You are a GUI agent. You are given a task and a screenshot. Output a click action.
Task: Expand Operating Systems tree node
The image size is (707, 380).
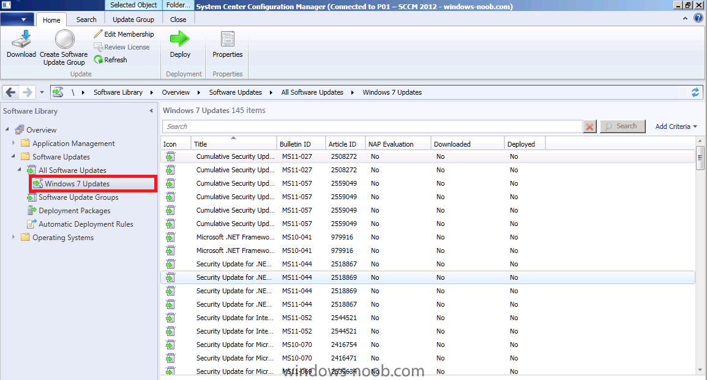point(13,237)
